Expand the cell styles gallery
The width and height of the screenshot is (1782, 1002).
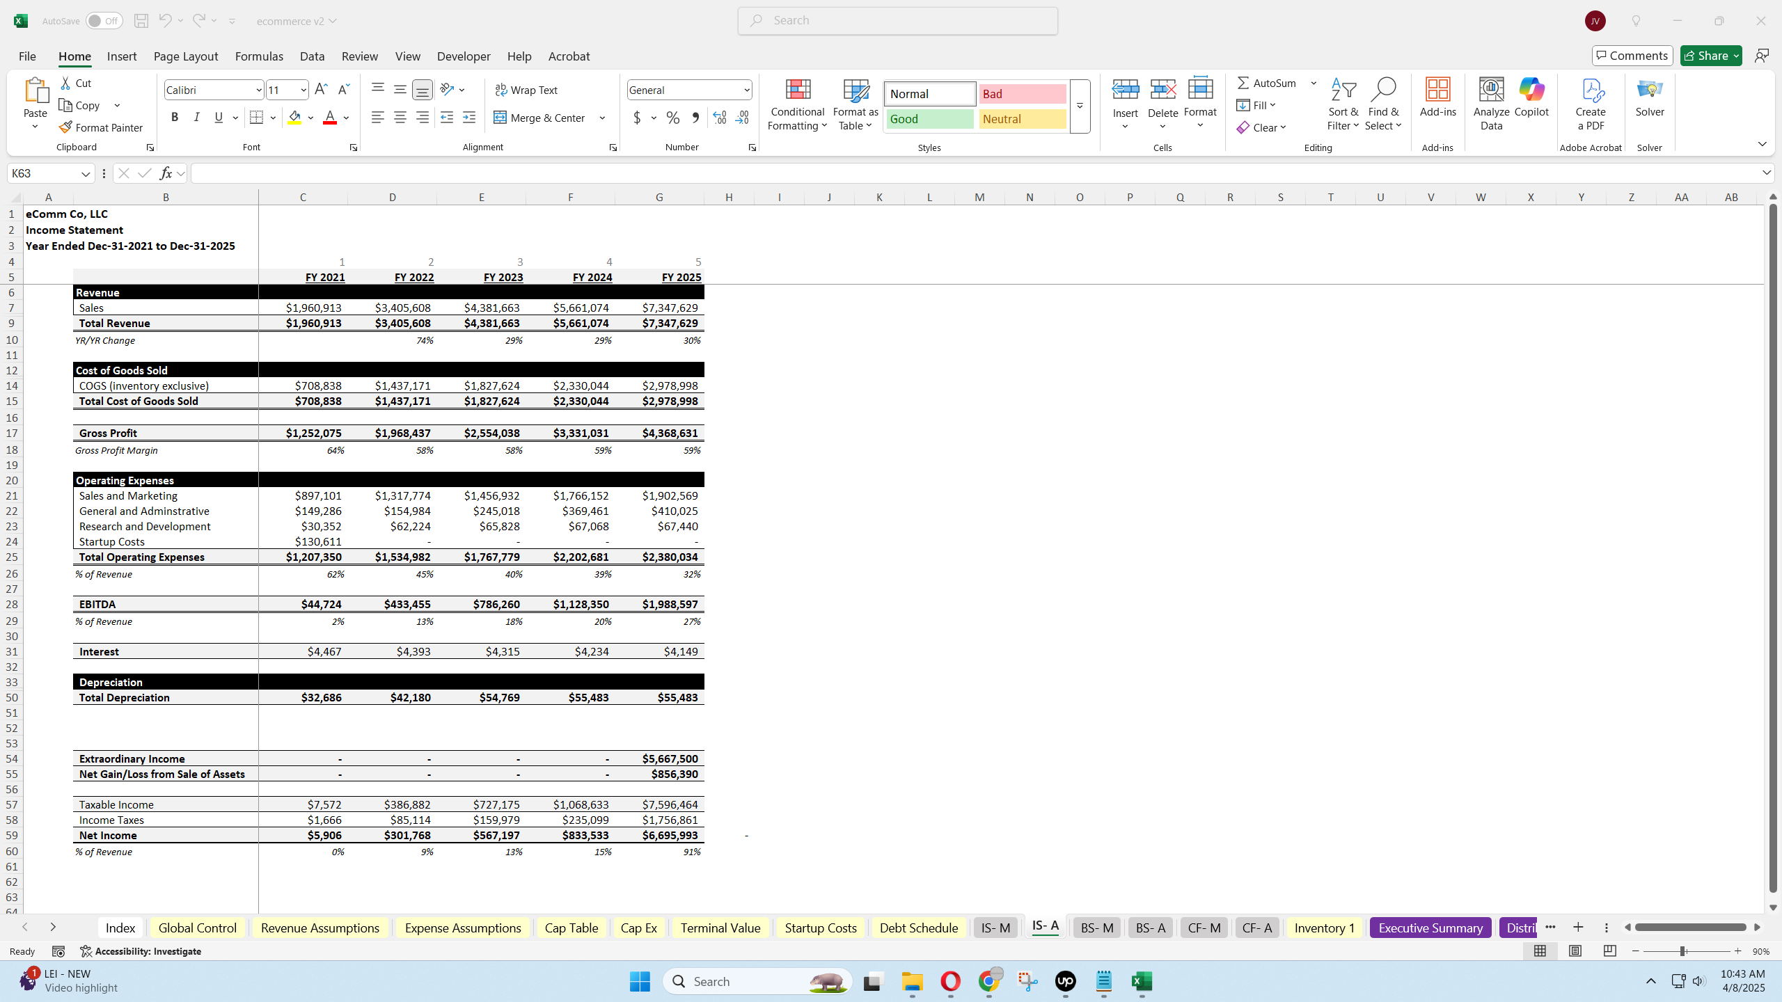1080,106
